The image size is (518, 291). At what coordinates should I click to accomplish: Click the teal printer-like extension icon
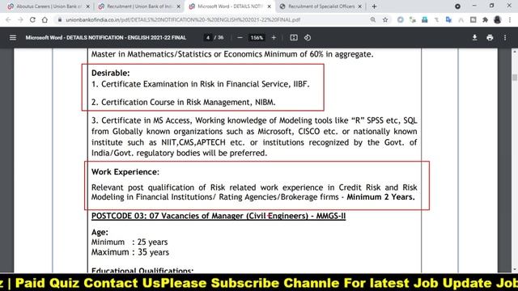424,19
